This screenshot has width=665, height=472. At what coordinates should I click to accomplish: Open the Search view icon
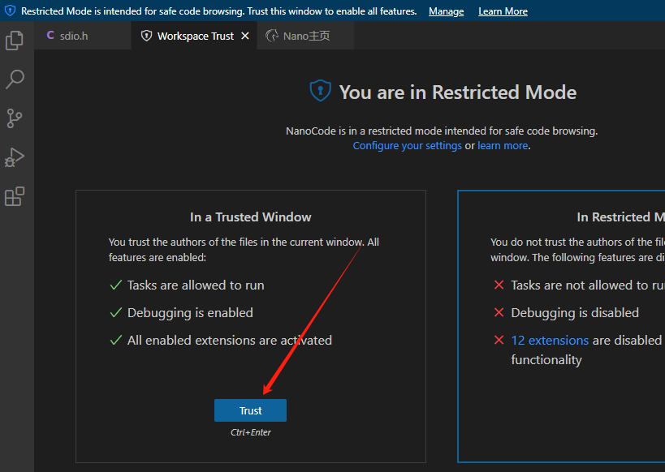point(15,79)
